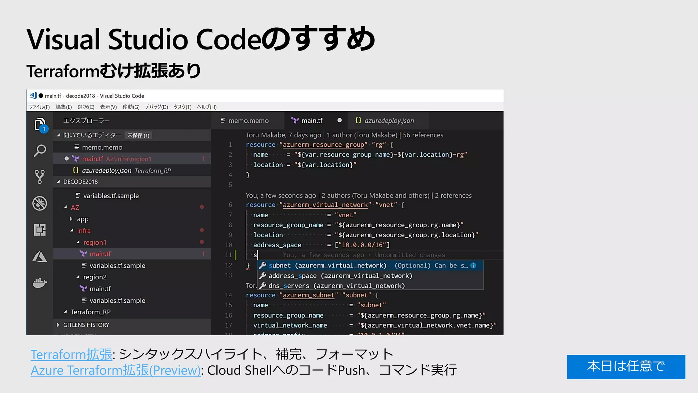
Task: Switch to the azuredeploy.json tab
Action: [388, 120]
